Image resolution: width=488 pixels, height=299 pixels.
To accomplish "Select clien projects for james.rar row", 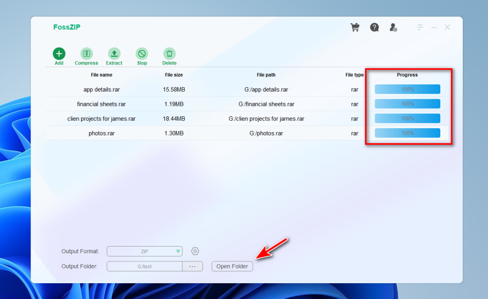I will click(102, 119).
